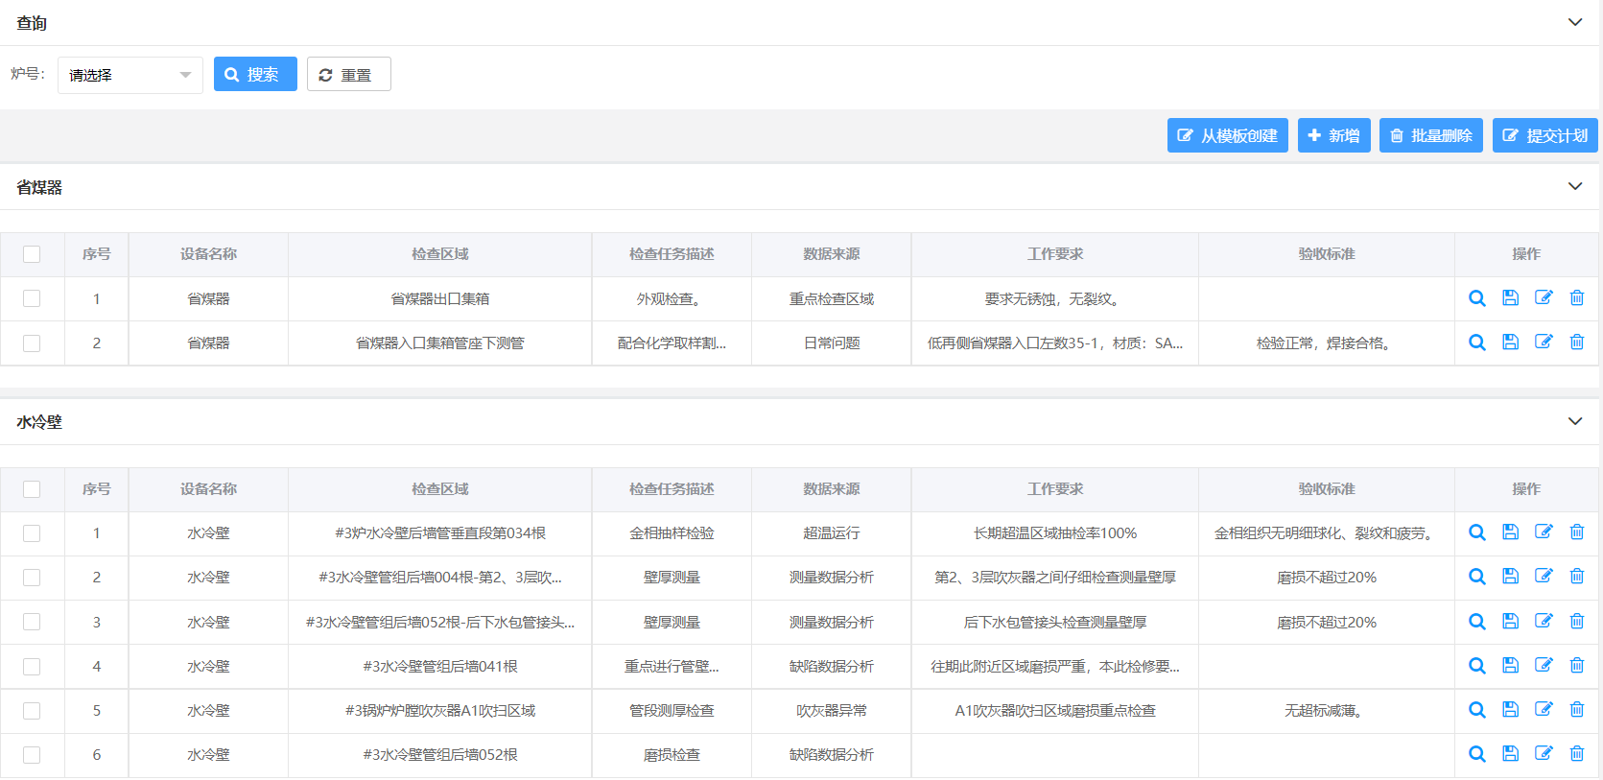Click 数据来源 header in 水冷壁 table

[832, 489]
